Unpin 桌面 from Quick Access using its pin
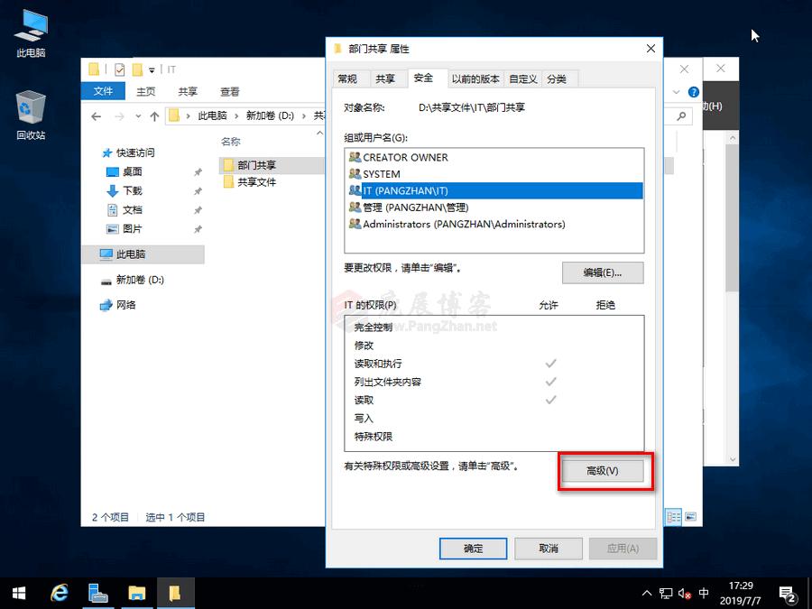This screenshot has width=812, height=609. (199, 173)
